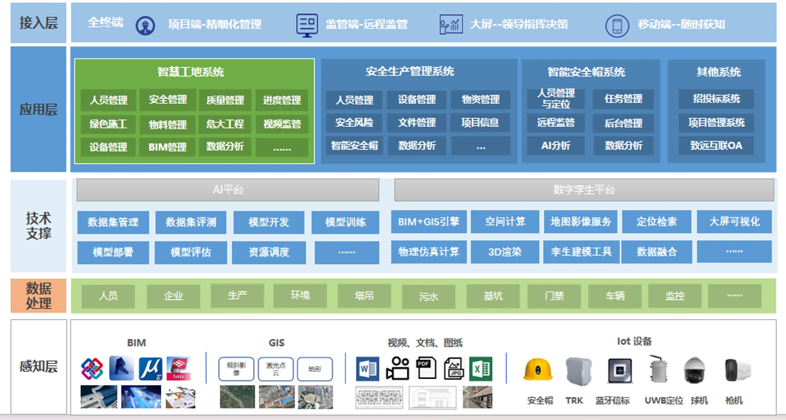Screen dimensions: 786x420
Task: Click the dome camera 球机 icon
Action: pos(694,370)
